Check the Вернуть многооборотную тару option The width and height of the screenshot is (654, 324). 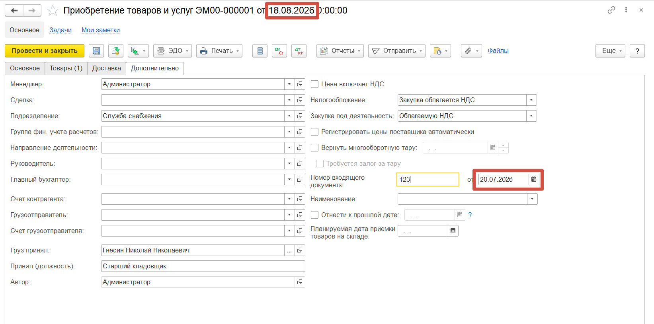pyautogui.click(x=314, y=147)
